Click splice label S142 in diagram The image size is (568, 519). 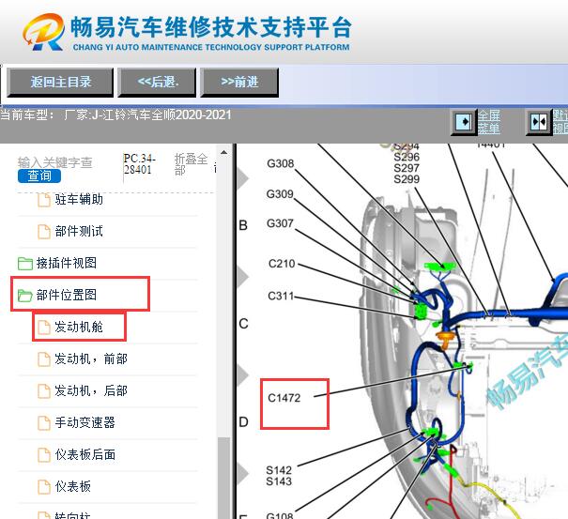[279, 470]
